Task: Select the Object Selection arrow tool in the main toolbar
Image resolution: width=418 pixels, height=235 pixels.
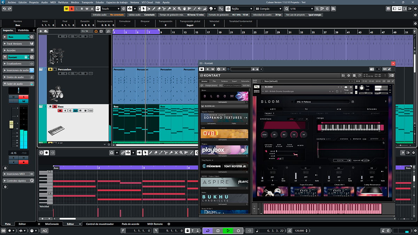Action: click(144, 8)
